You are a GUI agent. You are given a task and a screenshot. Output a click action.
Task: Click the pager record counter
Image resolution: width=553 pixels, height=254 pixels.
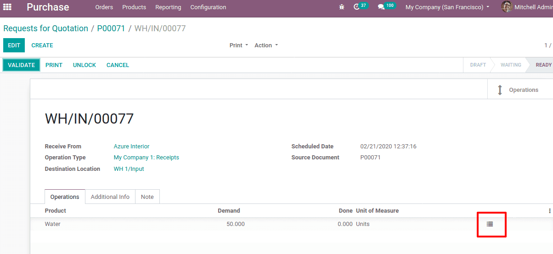[x=548, y=45]
